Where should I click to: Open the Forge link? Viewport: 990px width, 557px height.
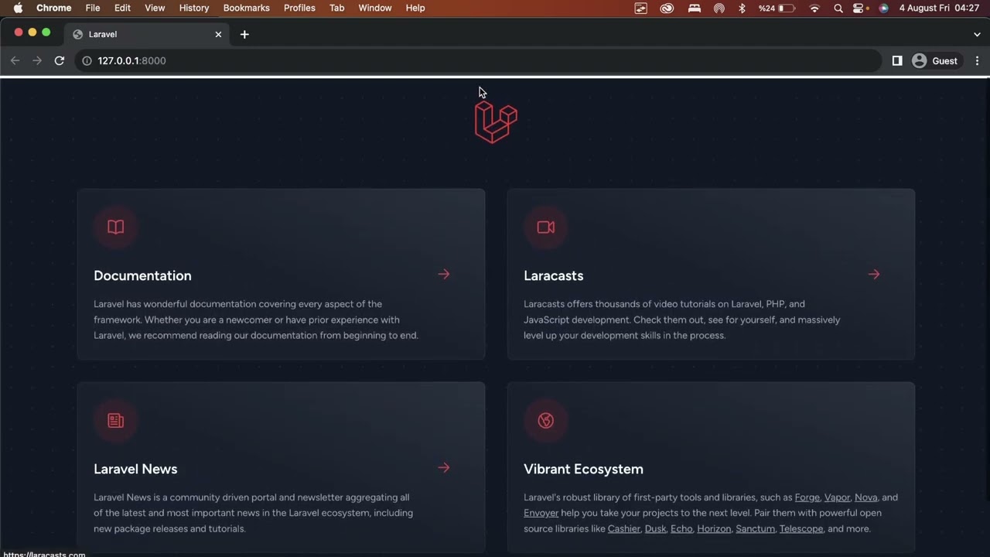click(x=807, y=497)
